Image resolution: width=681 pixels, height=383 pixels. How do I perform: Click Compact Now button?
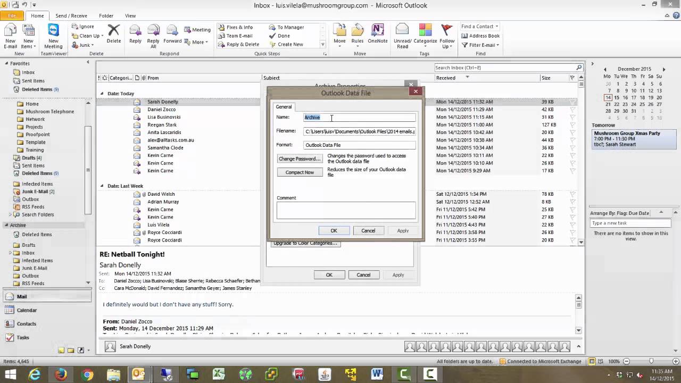coord(300,172)
